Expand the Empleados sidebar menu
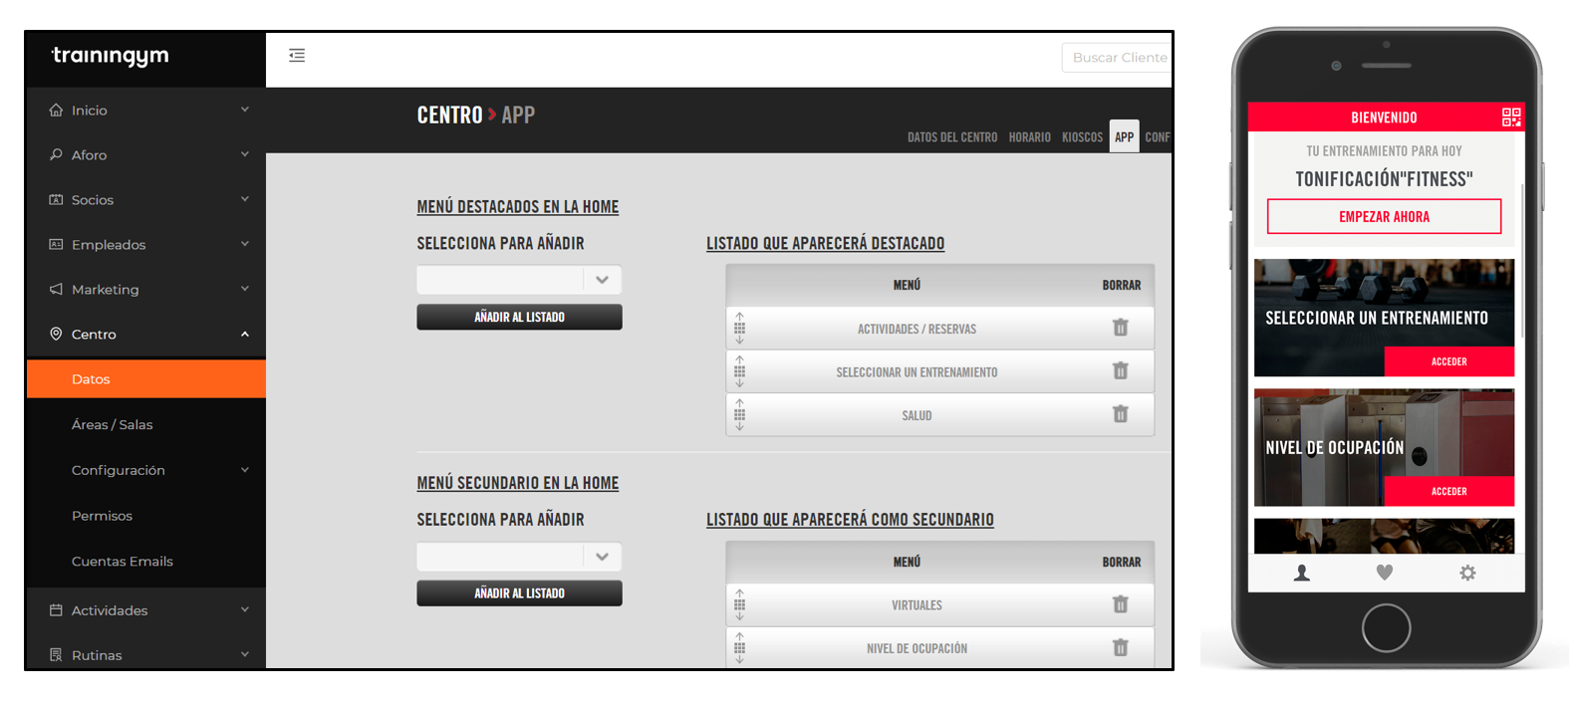1575x706 pixels. (x=245, y=244)
